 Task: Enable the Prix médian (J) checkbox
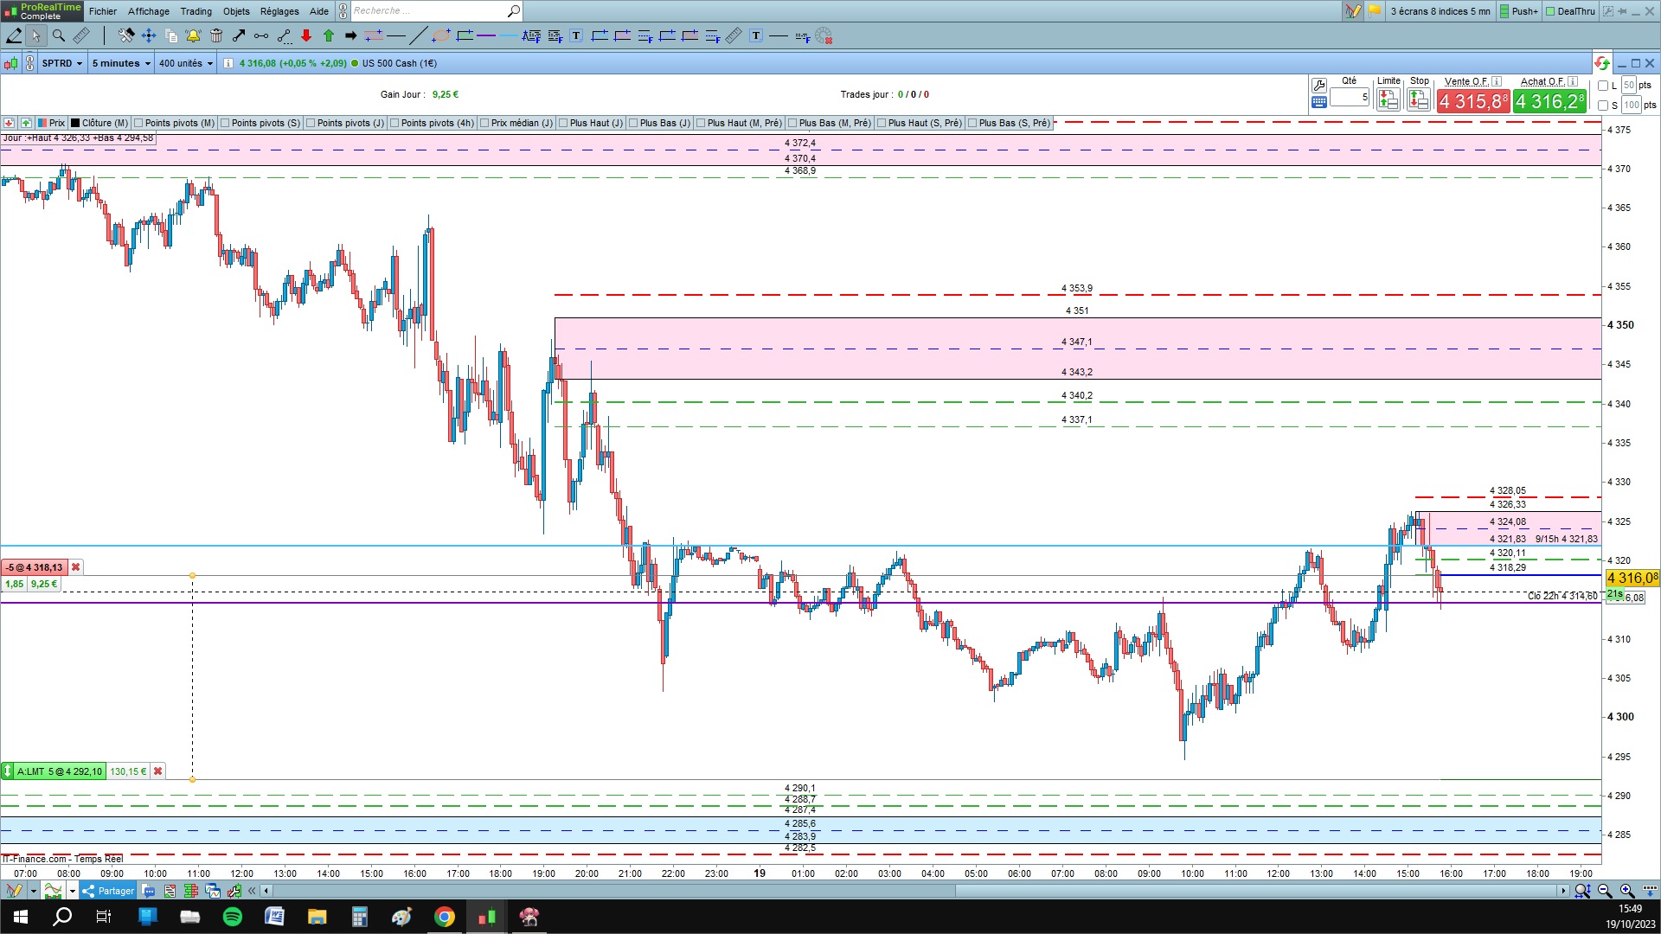[x=484, y=123]
